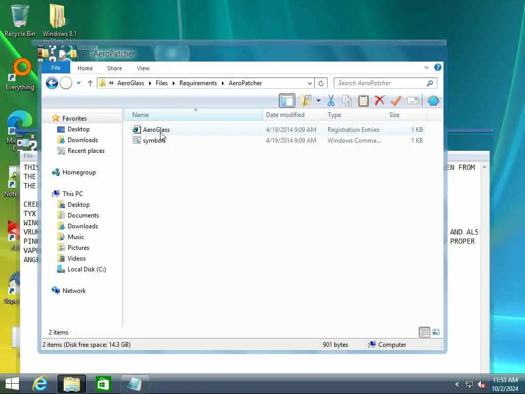Show hidden breadcrumb parents via double chevron

coord(111,83)
